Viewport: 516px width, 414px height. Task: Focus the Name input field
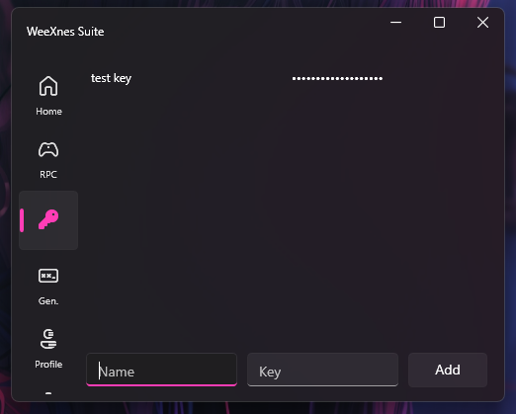tap(161, 370)
